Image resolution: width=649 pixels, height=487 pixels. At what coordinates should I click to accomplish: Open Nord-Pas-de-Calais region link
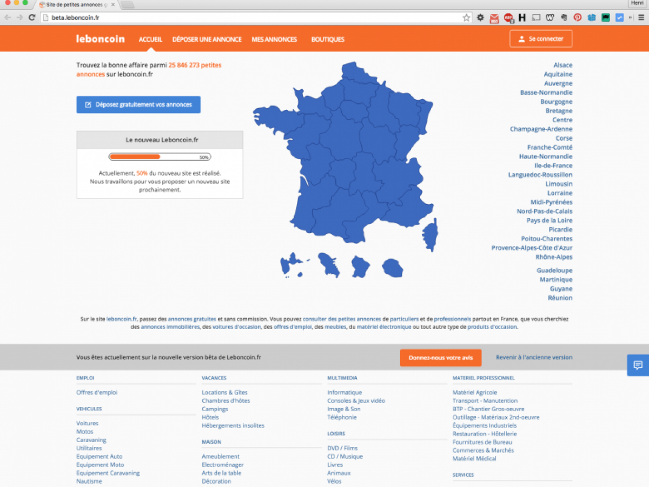click(545, 212)
